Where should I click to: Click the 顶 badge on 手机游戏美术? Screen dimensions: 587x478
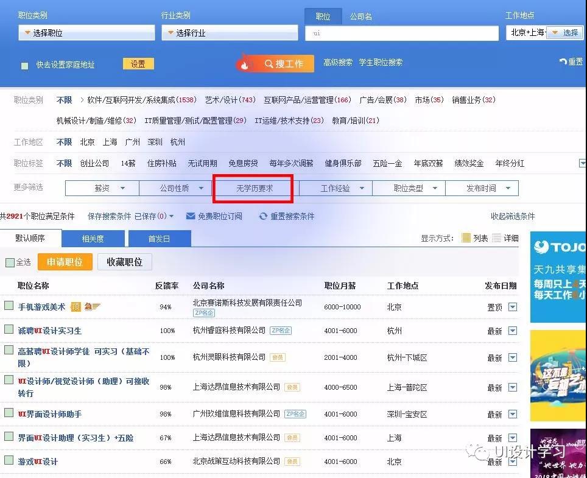[x=76, y=307]
